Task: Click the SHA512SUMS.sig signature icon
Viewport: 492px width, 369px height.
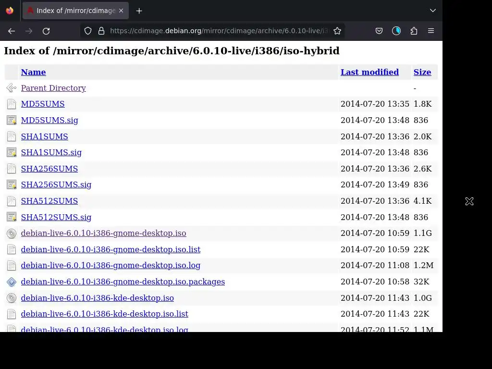Action: (12, 217)
